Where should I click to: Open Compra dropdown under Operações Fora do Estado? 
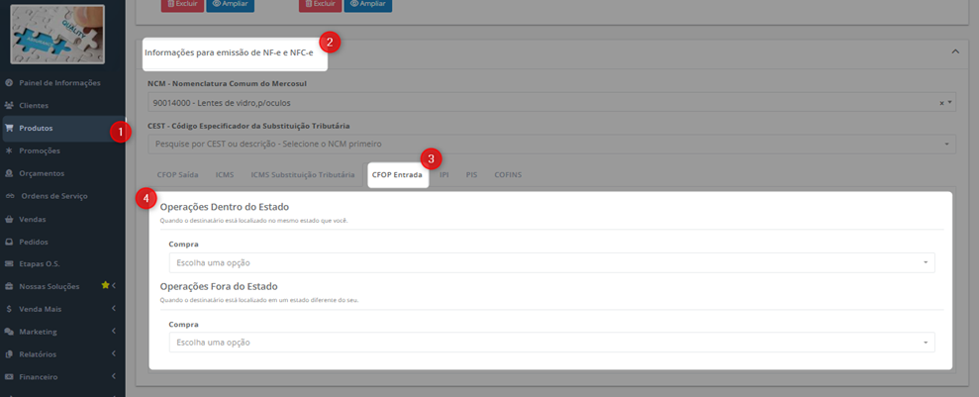552,343
